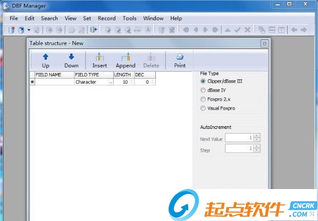This screenshot has width=318, height=221.
Task: Open the Tools menu
Action: pyautogui.click(x=129, y=18)
